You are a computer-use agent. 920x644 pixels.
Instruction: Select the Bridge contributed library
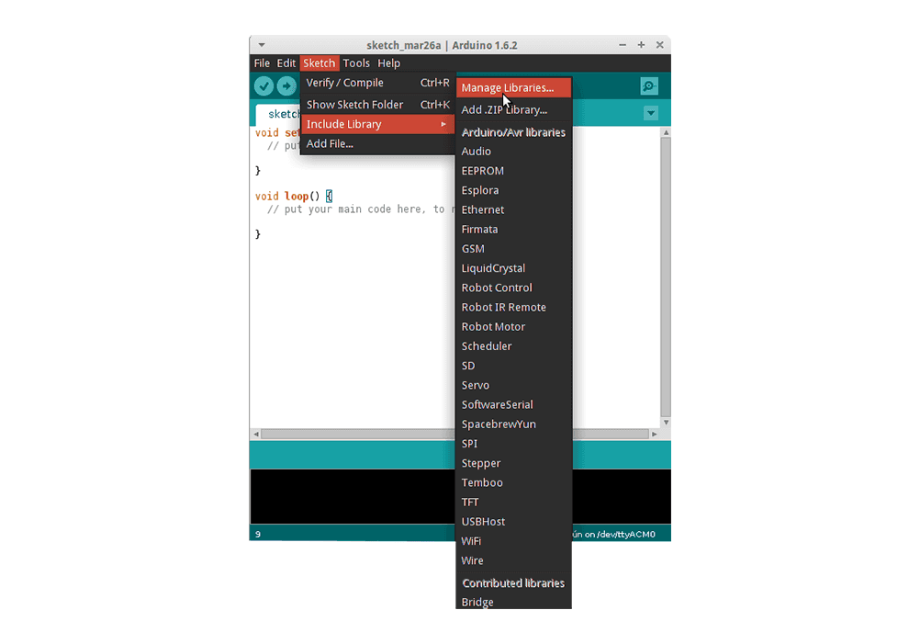tap(477, 602)
